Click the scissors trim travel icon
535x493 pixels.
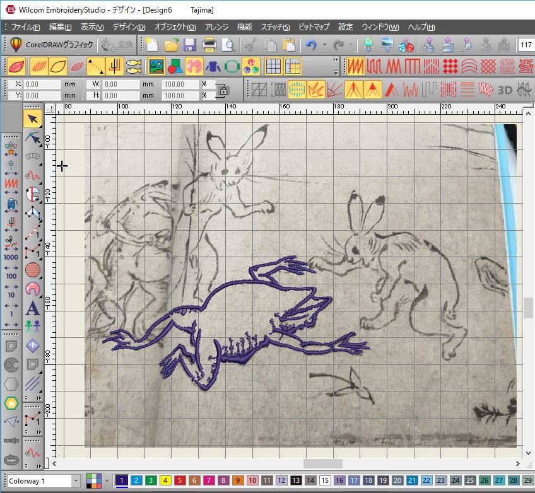(11, 241)
